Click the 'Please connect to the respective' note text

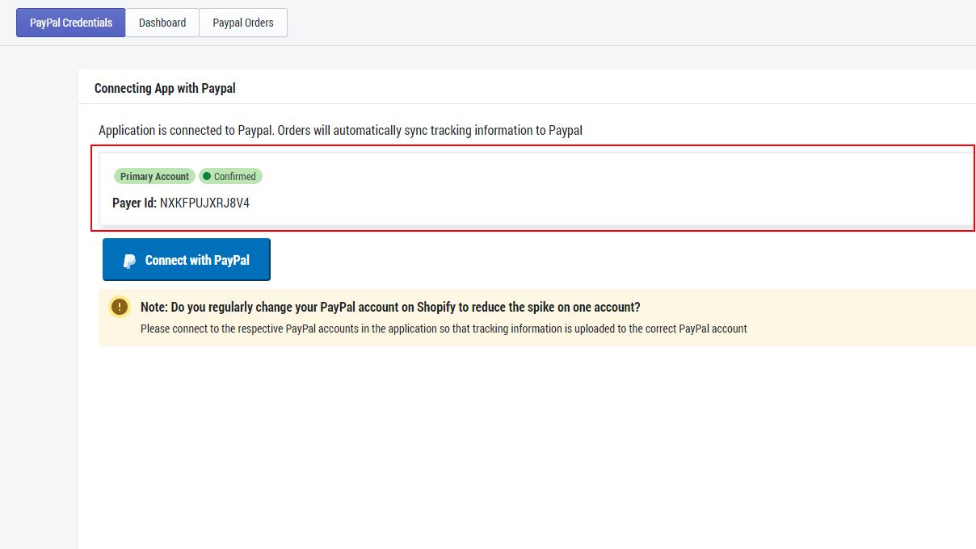(444, 329)
